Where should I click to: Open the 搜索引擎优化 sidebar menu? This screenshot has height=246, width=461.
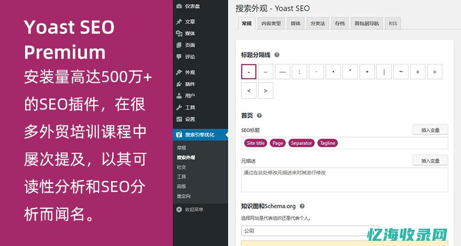pyautogui.click(x=200, y=135)
